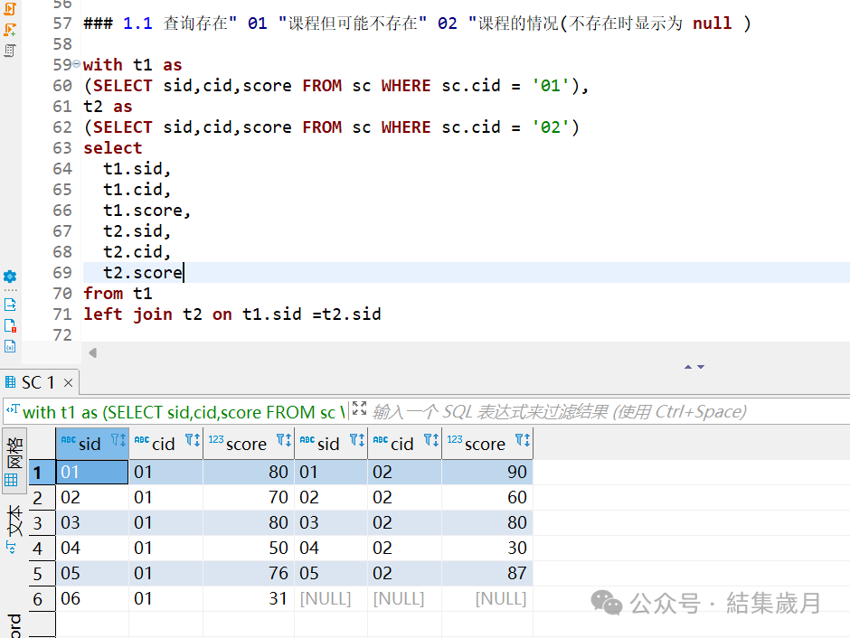Open filter on first cid column header
Screen dimensions: 850x638
point(193,440)
